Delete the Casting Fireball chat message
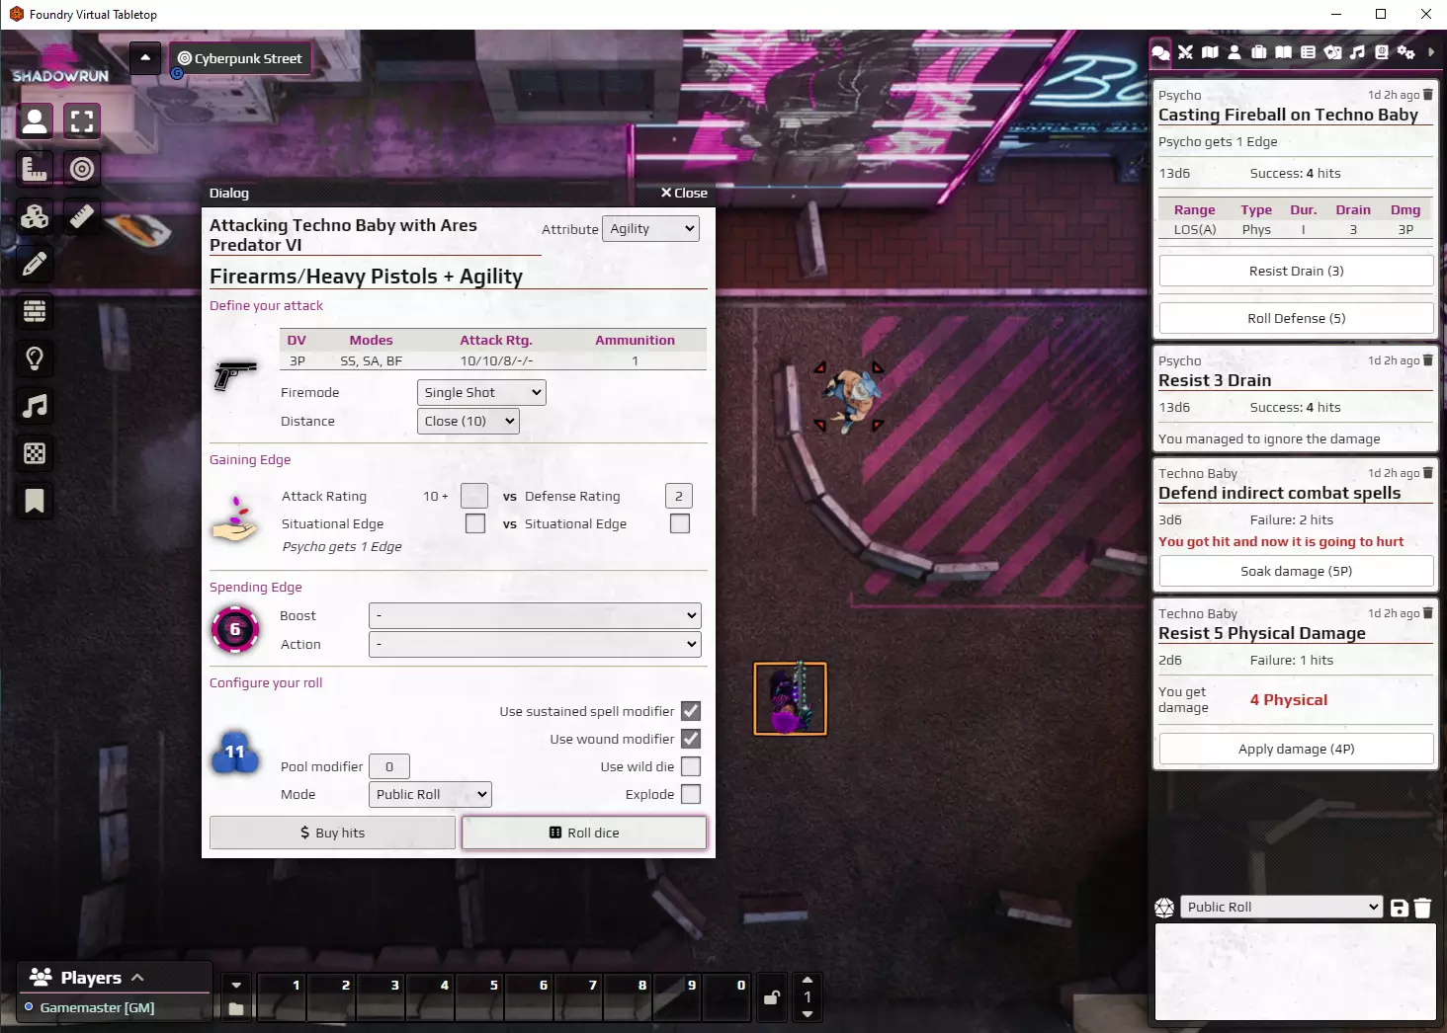The width and height of the screenshot is (1447, 1033). click(x=1427, y=95)
